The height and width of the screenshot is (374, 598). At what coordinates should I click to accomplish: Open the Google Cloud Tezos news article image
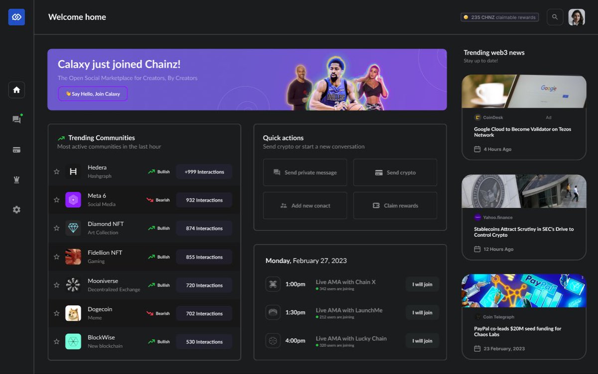524,92
